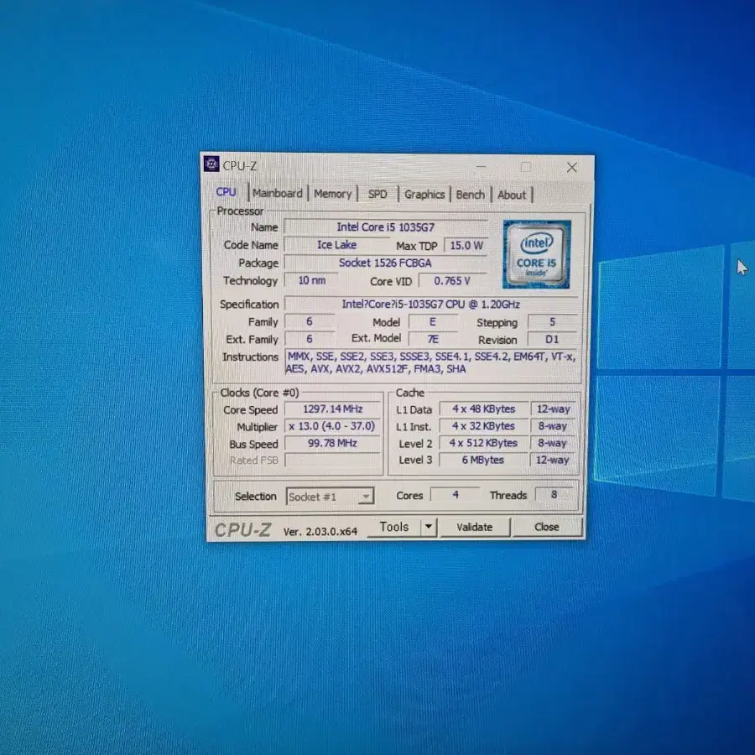Switch to the CPU tab
The height and width of the screenshot is (755, 755).
pos(226,191)
